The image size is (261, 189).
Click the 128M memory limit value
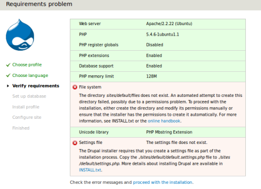point(151,76)
